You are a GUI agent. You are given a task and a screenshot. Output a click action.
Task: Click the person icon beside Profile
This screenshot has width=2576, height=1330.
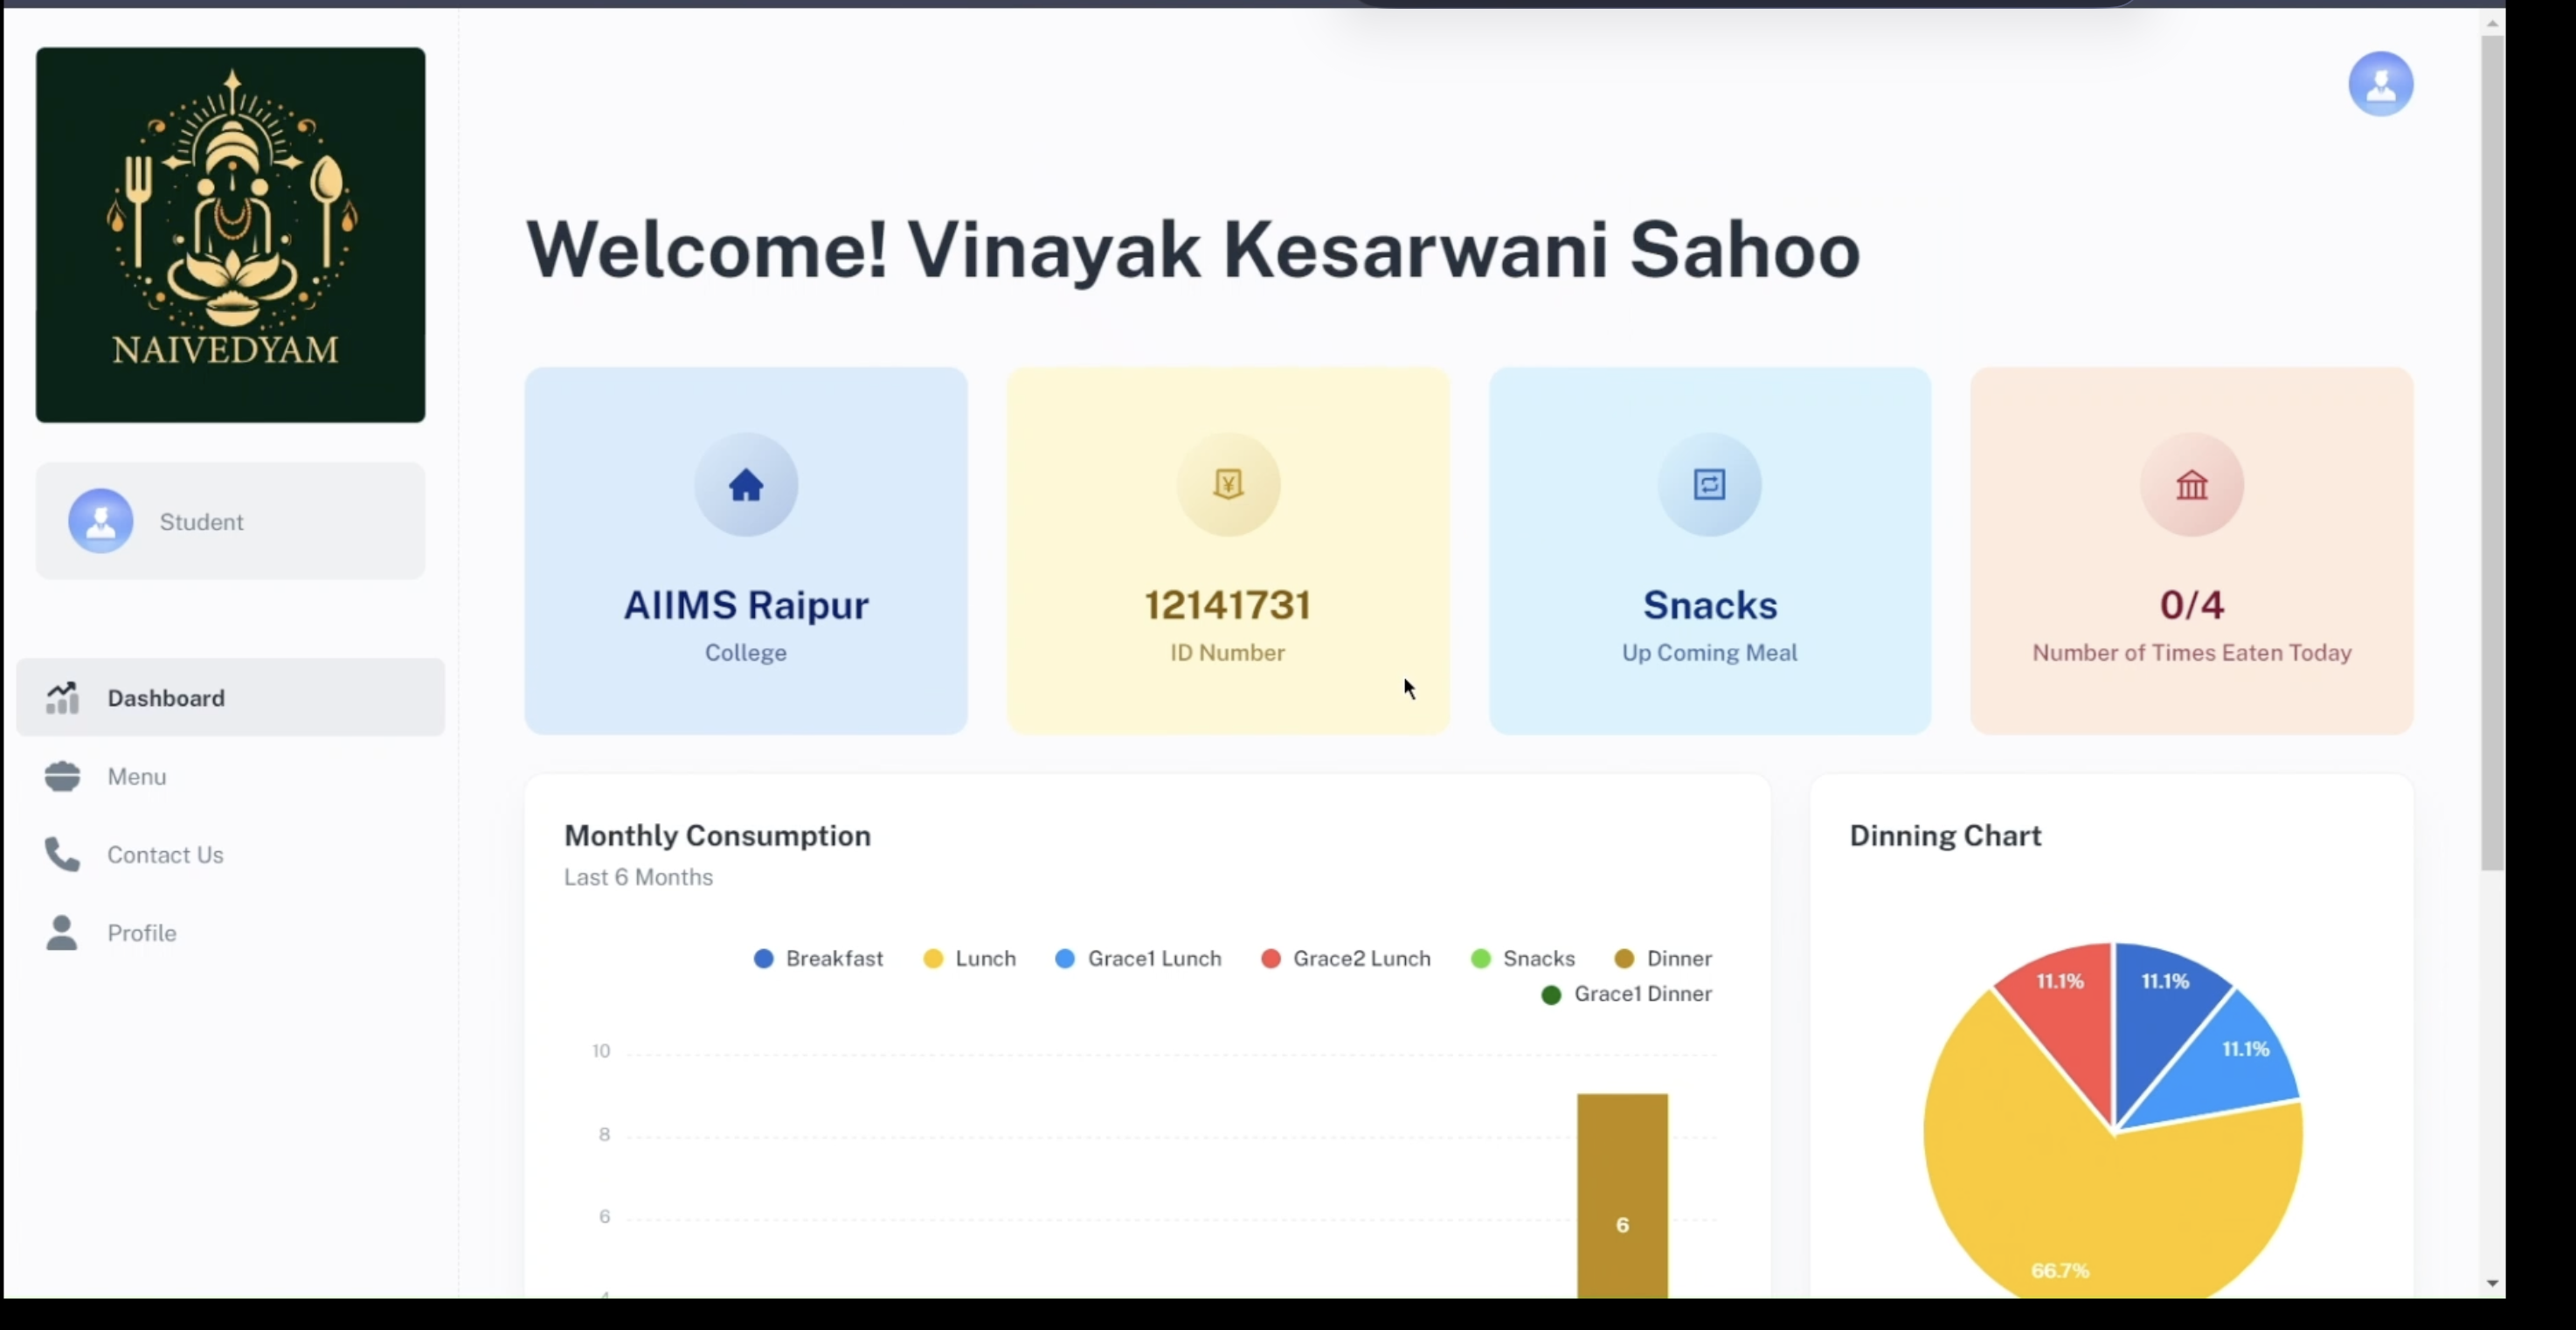[62, 933]
